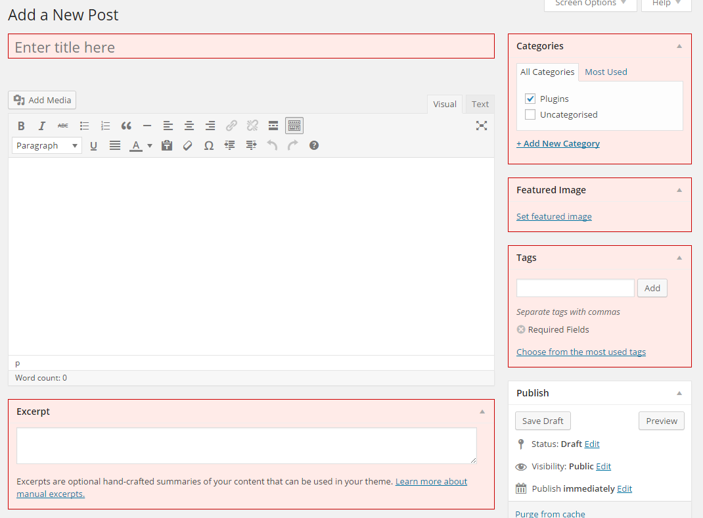Open keyboard shortcuts help icon
This screenshot has height=518, width=703.
pyautogui.click(x=314, y=146)
